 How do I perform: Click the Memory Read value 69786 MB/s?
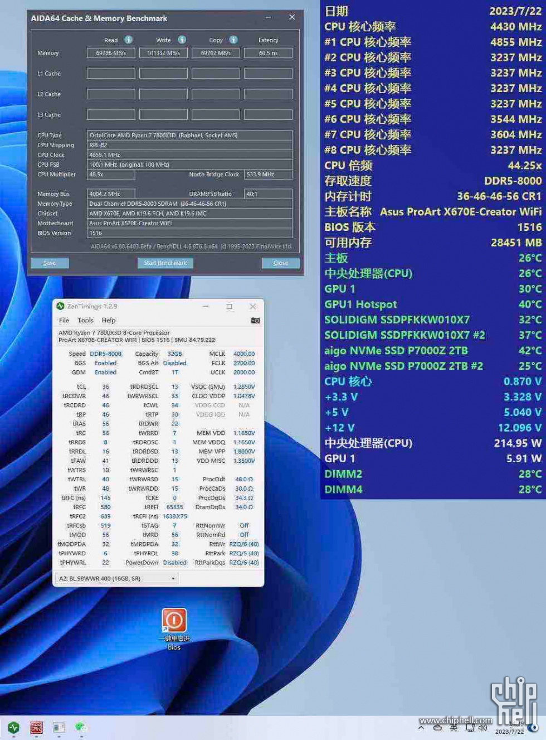(111, 53)
